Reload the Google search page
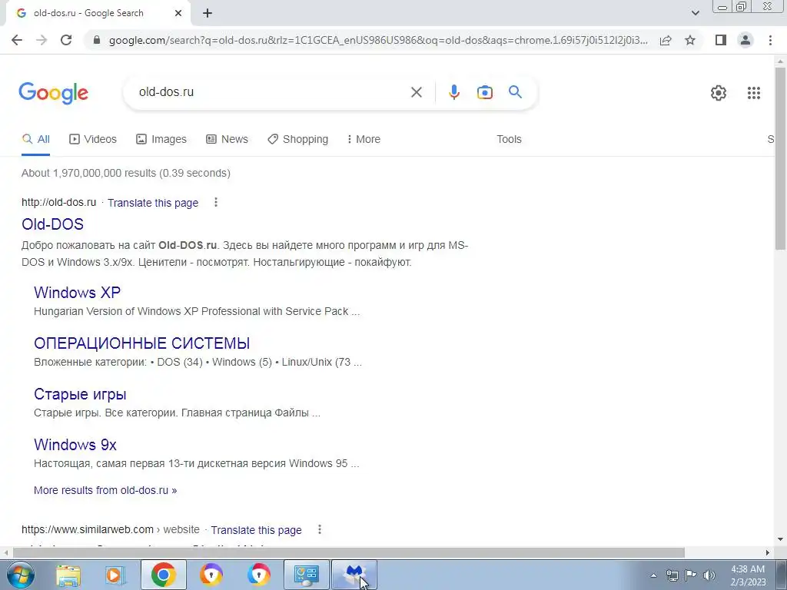Viewport: 787px width, 590px height. 66,40
